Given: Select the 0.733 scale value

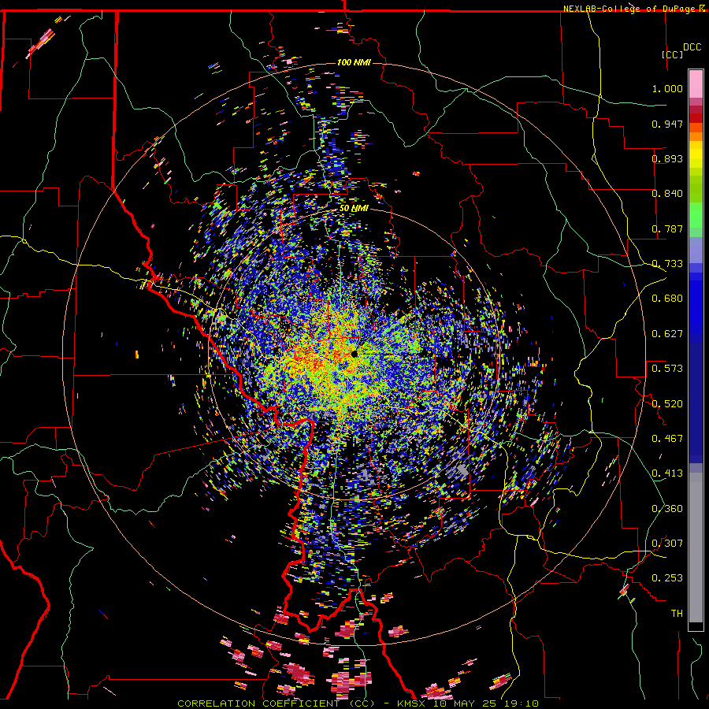Looking at the screenshot, I should [x=667, y=264].
